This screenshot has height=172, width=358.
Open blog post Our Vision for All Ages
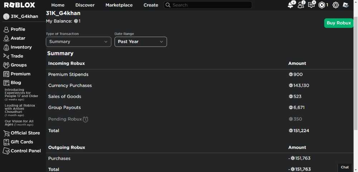click(19, 123)
